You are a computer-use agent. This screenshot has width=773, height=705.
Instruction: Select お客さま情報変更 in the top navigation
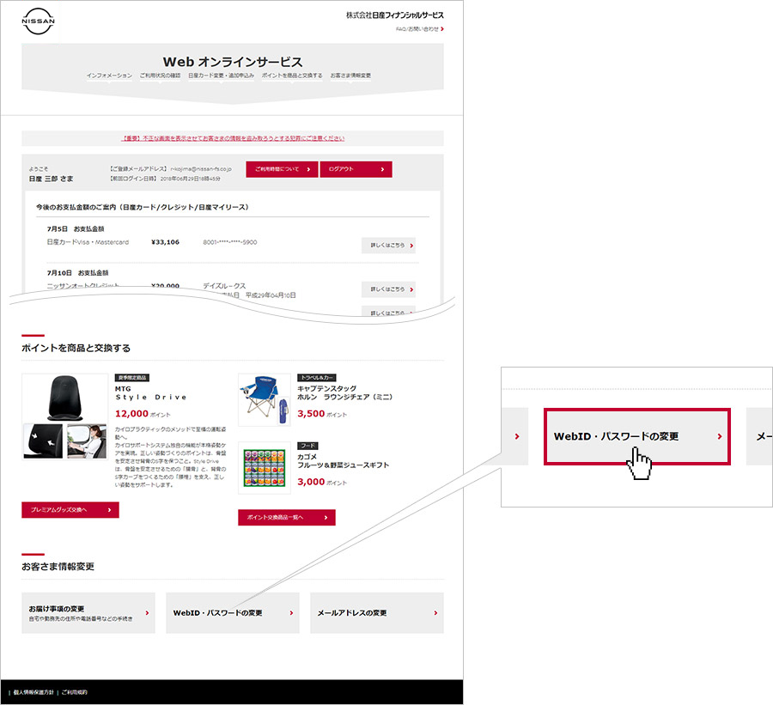tap(350, 76)
